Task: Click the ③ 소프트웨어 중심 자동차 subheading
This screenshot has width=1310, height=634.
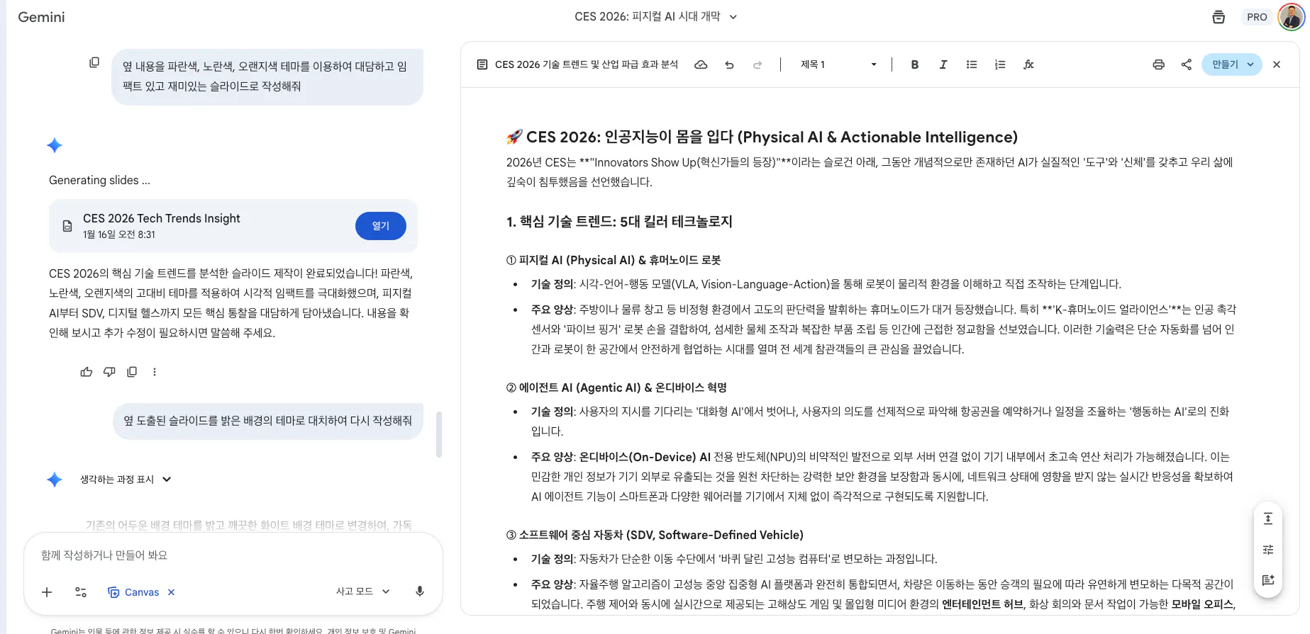Action: click(x=655, y=535)
